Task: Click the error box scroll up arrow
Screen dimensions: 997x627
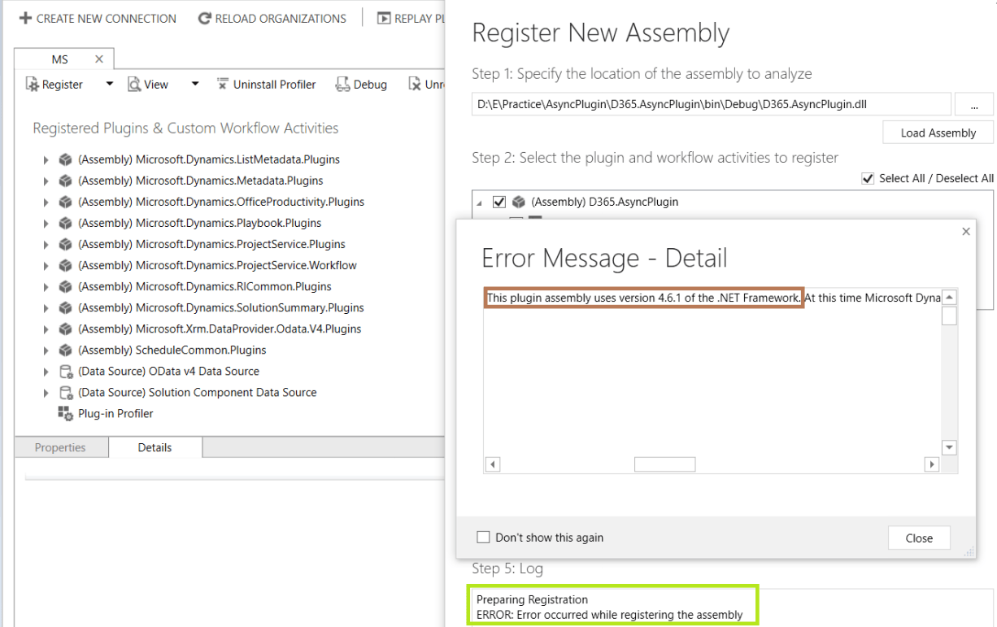Action: (x=949, y=298)
